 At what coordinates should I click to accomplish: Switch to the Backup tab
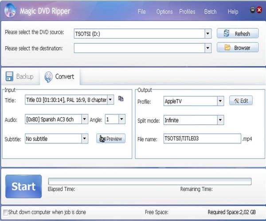tap(20, 76)
